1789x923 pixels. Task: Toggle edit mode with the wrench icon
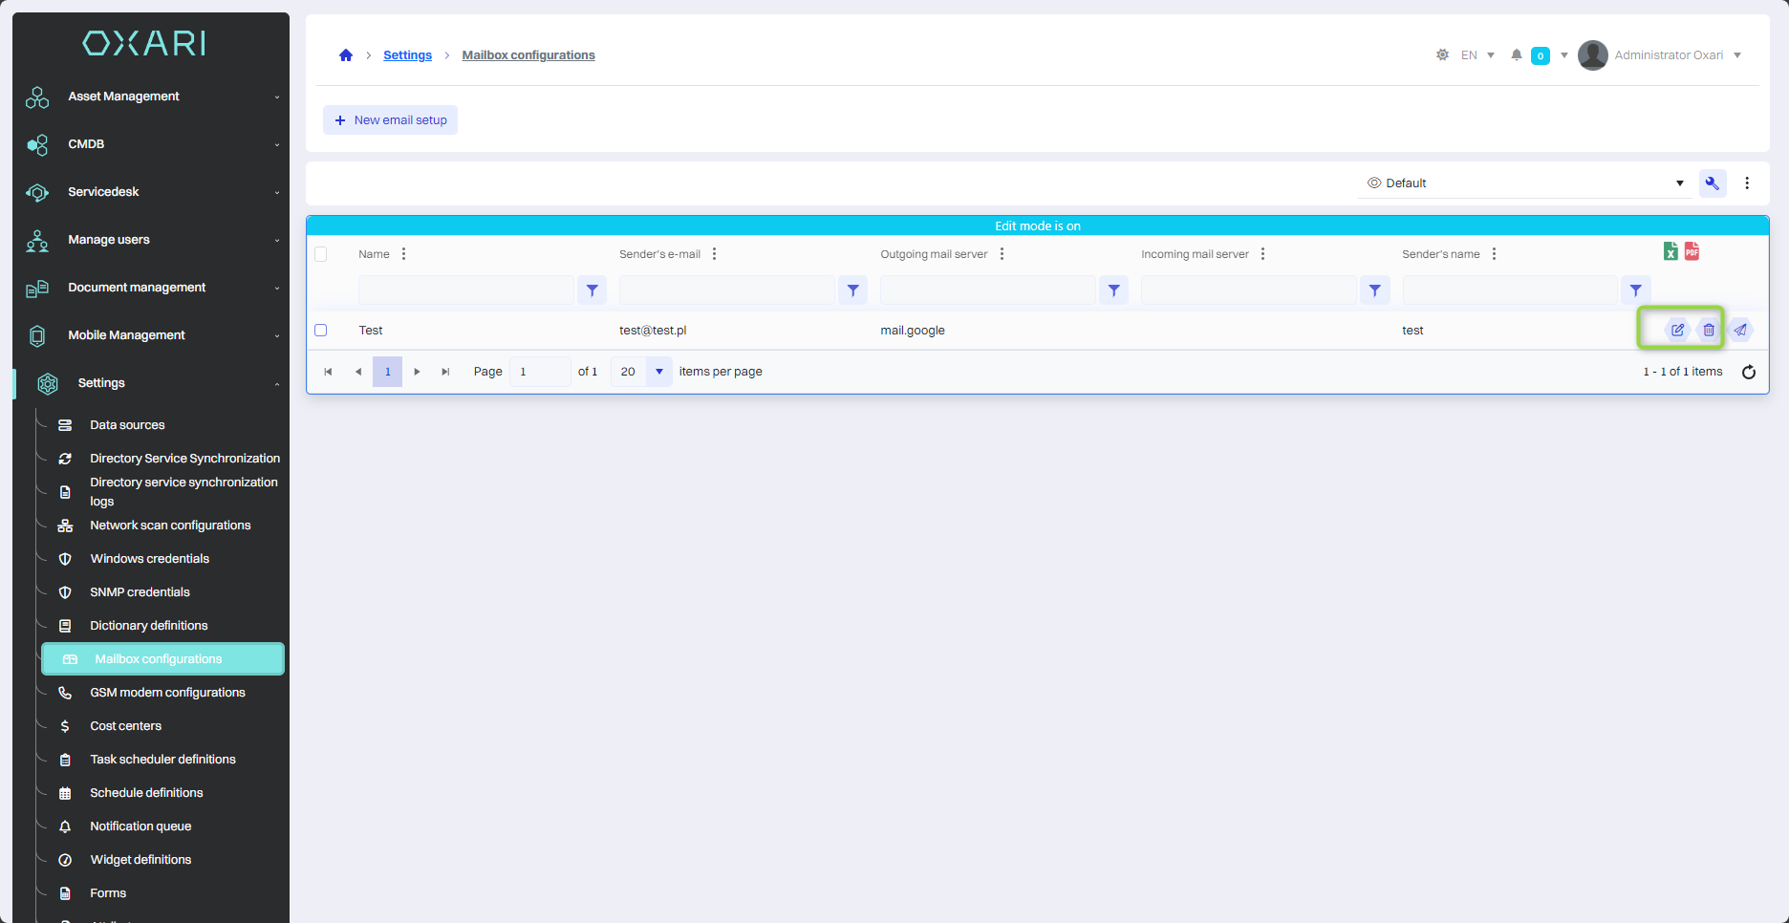[x=1712, y=183]
